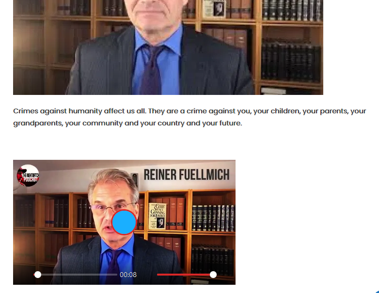379x293 pixels.
Task: Click the REINER FUELLMICH title overlay
Action: point(187,175)
